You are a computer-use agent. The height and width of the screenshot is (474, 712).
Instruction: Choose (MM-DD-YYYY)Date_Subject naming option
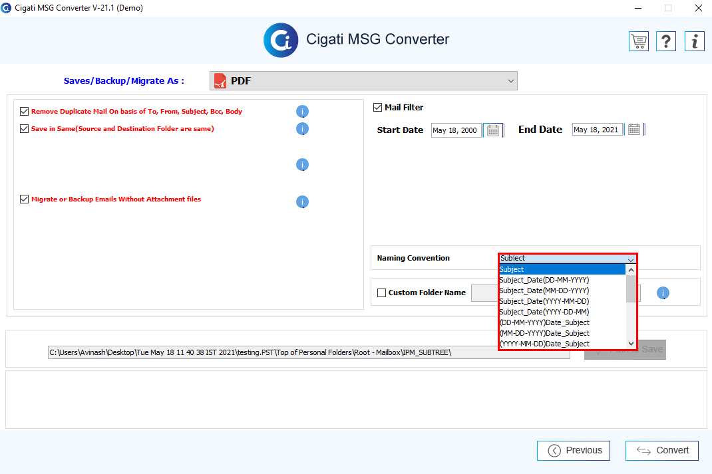pyautogui.click(x=562, y=333)
